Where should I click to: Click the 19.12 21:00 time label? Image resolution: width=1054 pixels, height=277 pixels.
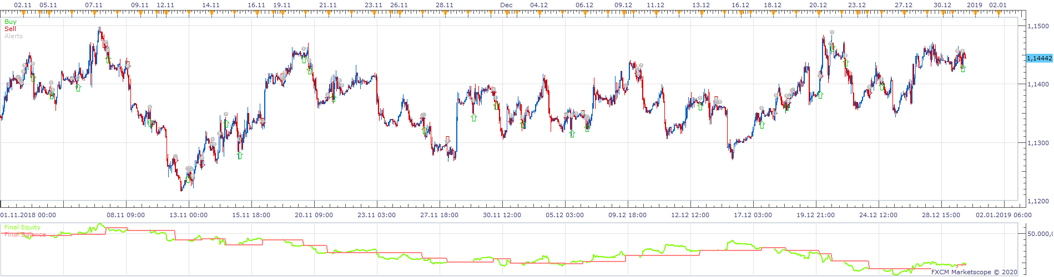coord(816,215)
